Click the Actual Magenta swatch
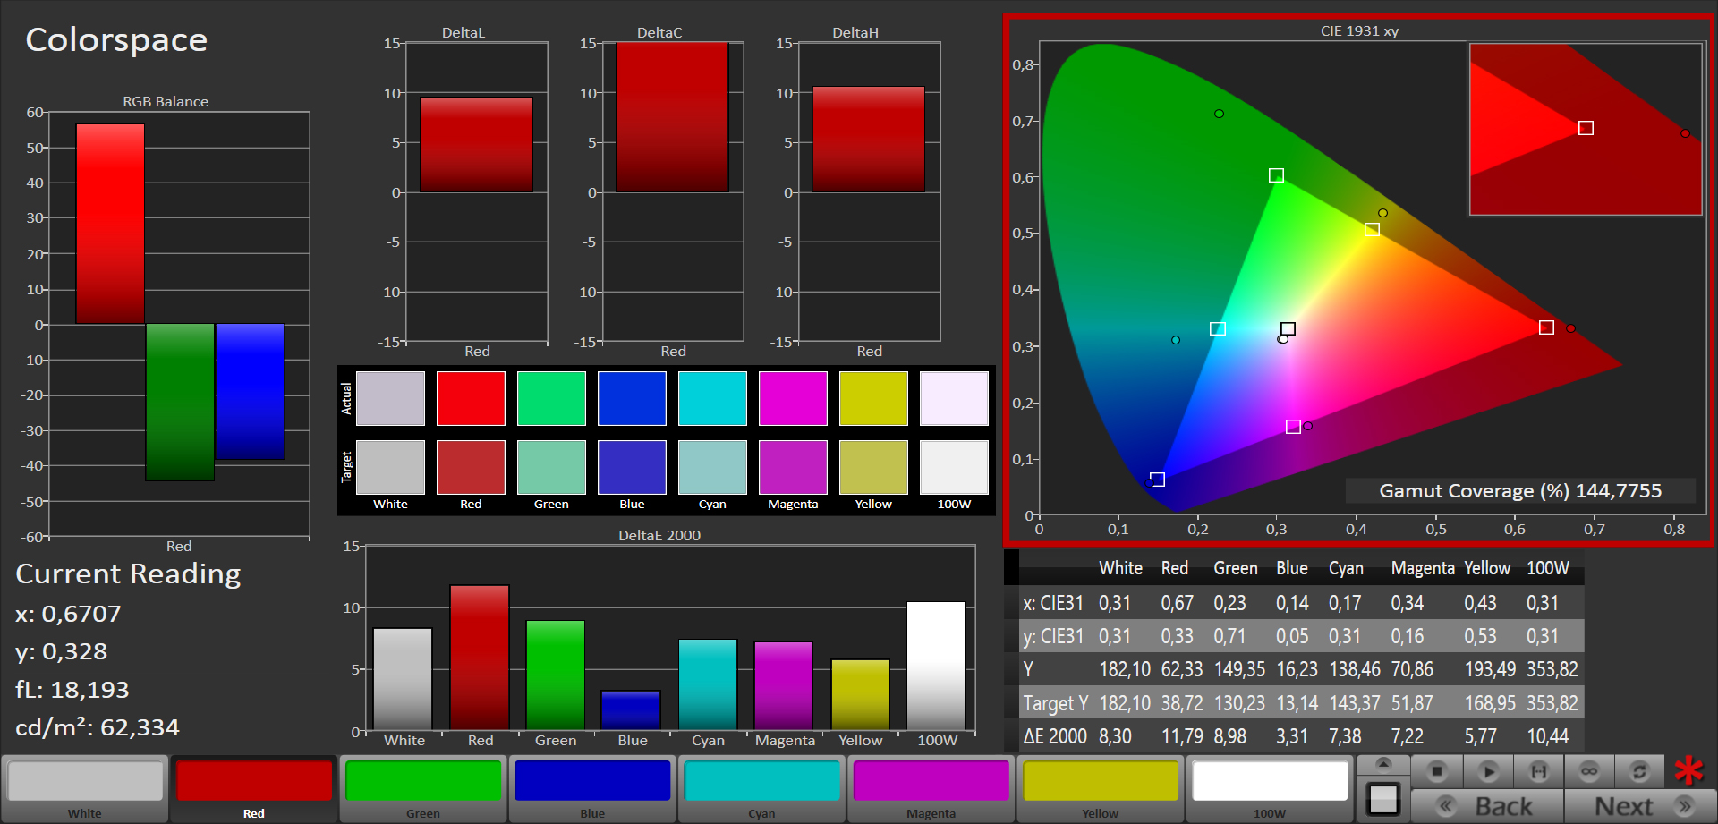Screen dimensions: 1718x824 click(793, 398)
